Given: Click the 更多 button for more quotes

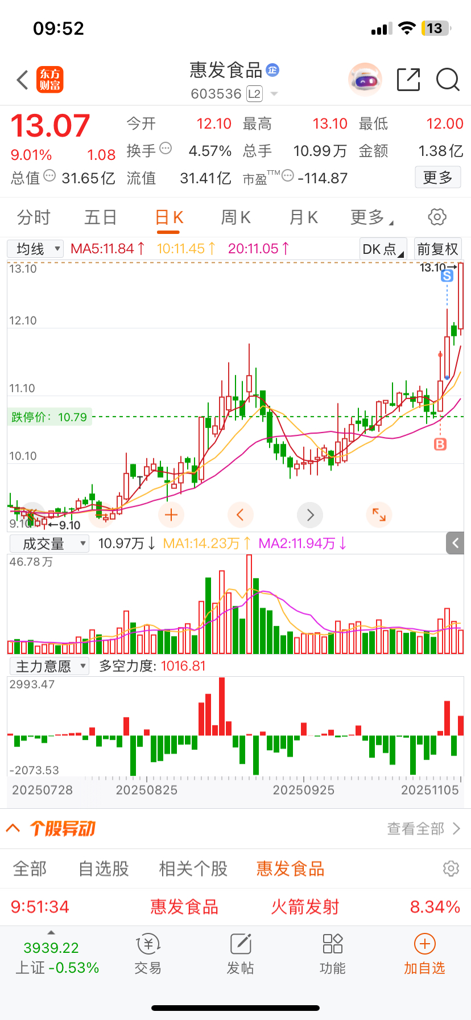Looking at the screenshot, I should [x=437, y=178].
